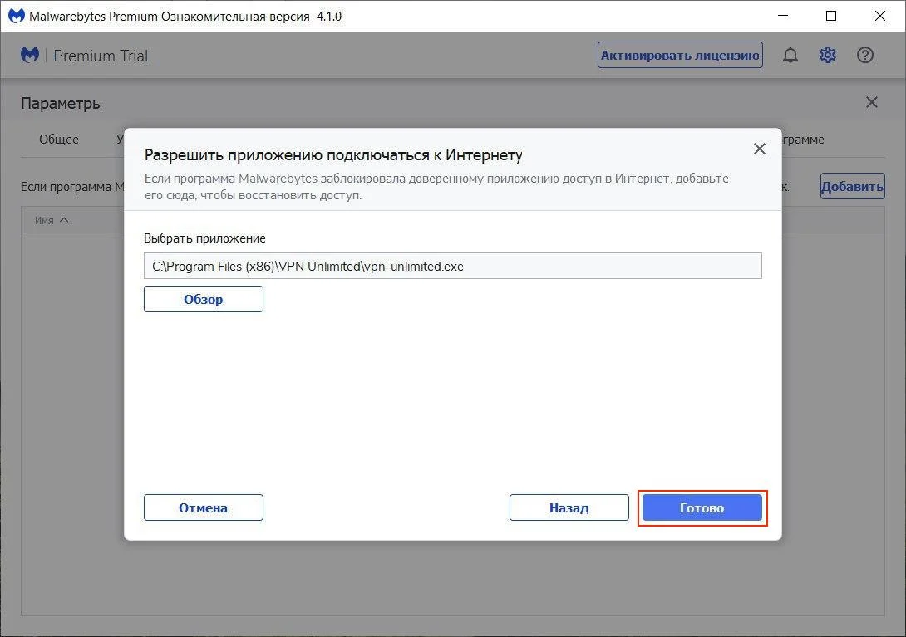906x637 pixels.
Task: Cancel the dialog with Отмена
Action: [x=203, y=507]
